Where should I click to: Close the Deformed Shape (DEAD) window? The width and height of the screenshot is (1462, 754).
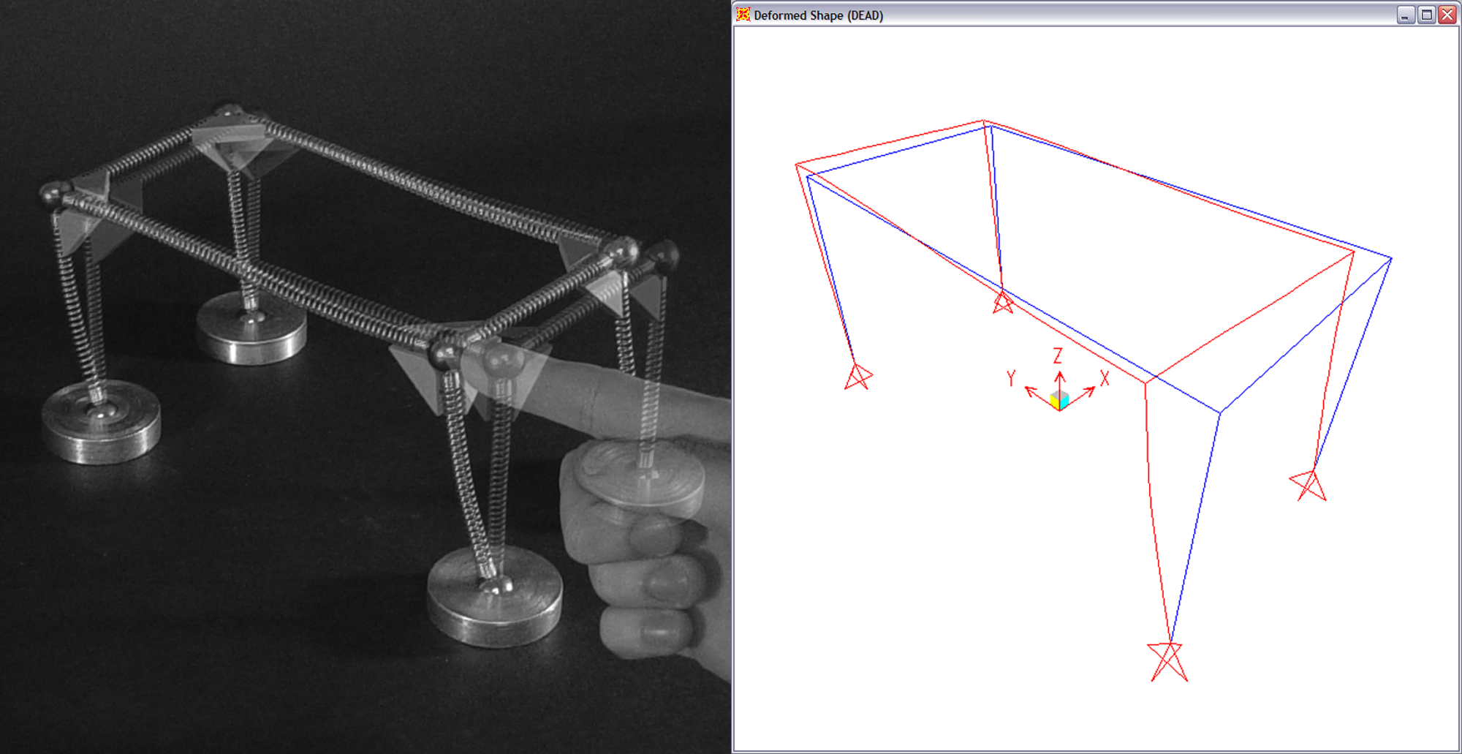1447,15
